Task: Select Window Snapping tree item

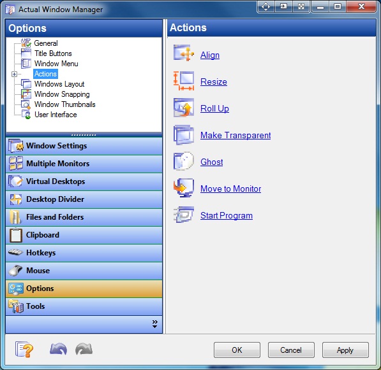Action: [x=62, y=94]
